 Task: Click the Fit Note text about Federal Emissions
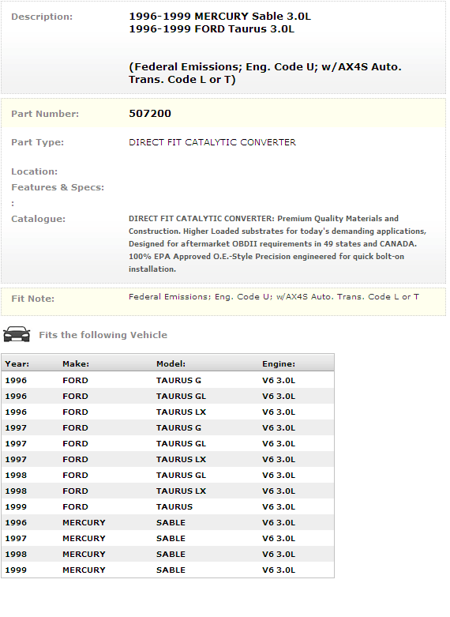pos(274,297)
